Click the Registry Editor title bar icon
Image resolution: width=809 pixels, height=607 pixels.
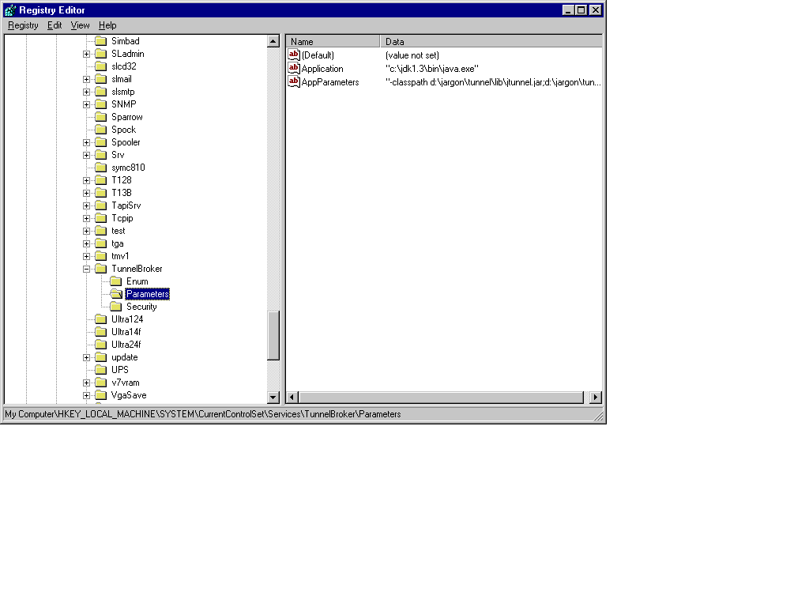coord(10,10)
